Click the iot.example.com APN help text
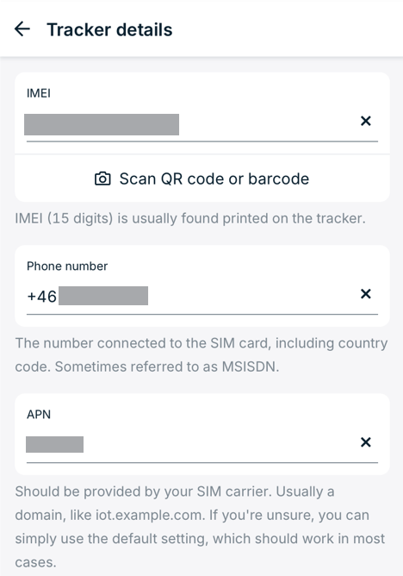Screen dimensions: 403x576 [200, 527]
